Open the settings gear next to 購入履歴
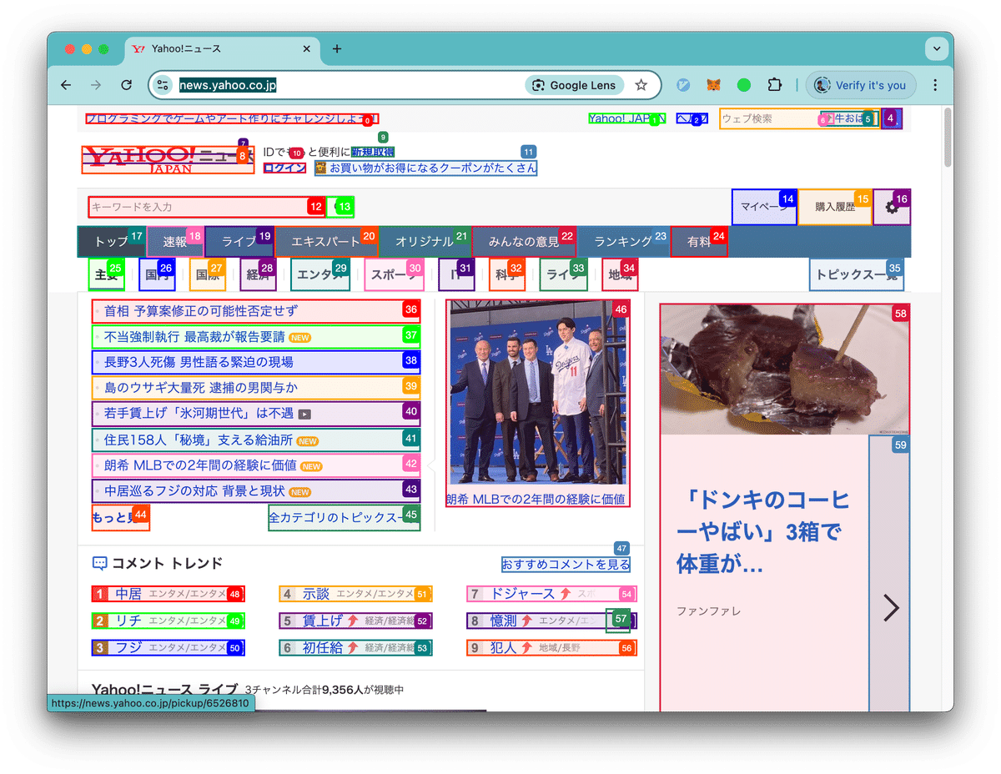 (892, 207)
